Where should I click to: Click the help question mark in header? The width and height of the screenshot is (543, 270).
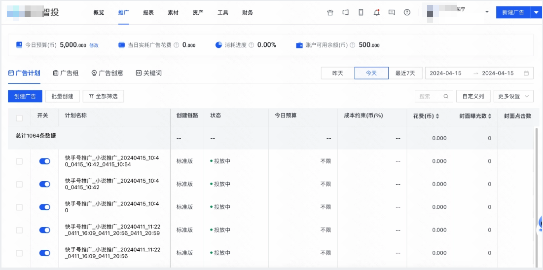pyautogui.click(x=407, y=12)
